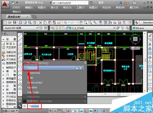Click the New drawing icon

click(5, 23)
